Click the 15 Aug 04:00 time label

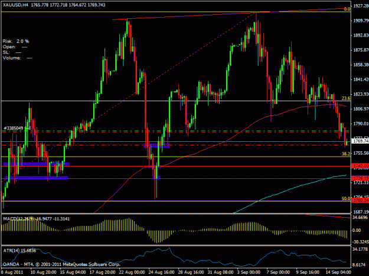tap(73, 272)
